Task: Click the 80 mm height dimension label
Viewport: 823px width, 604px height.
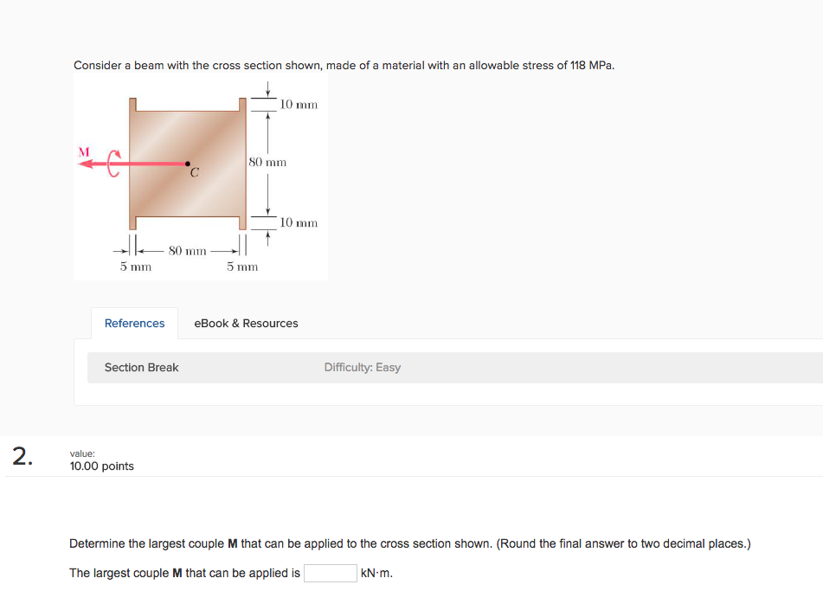Action: (x=266, y=162)
